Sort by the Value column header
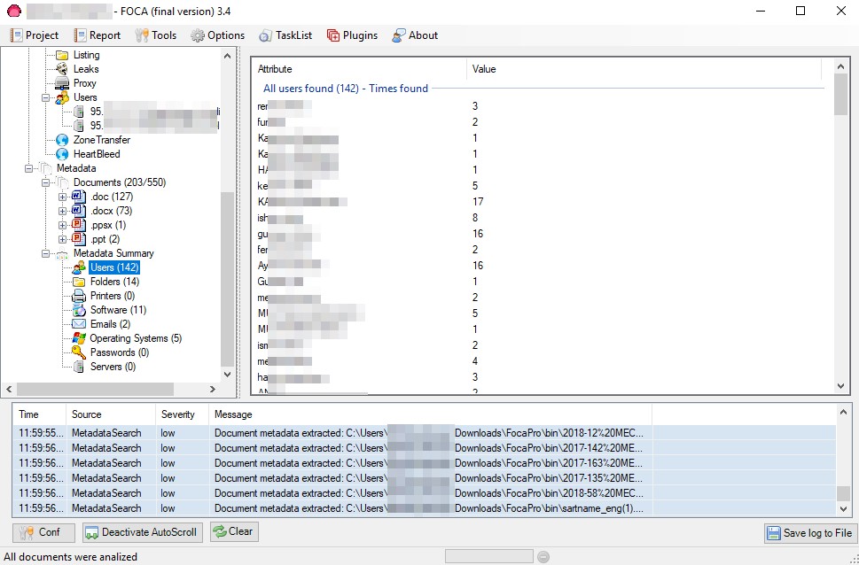859x565 pixels. pyautogui.click(x=644, y=69)
